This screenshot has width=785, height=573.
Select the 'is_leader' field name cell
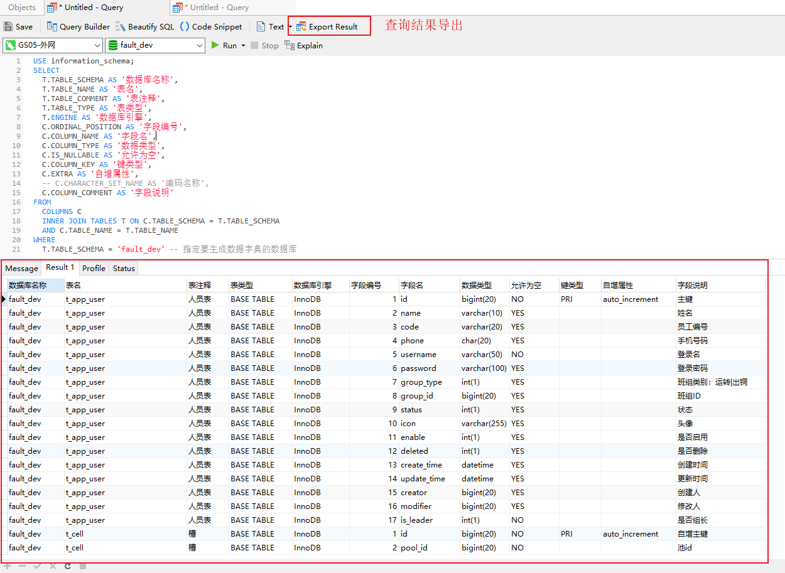click(429, 520)
